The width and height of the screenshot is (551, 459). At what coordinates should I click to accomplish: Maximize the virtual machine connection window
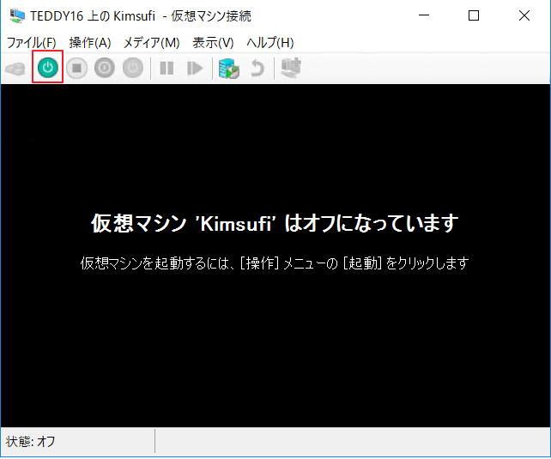tap(473, 16)
